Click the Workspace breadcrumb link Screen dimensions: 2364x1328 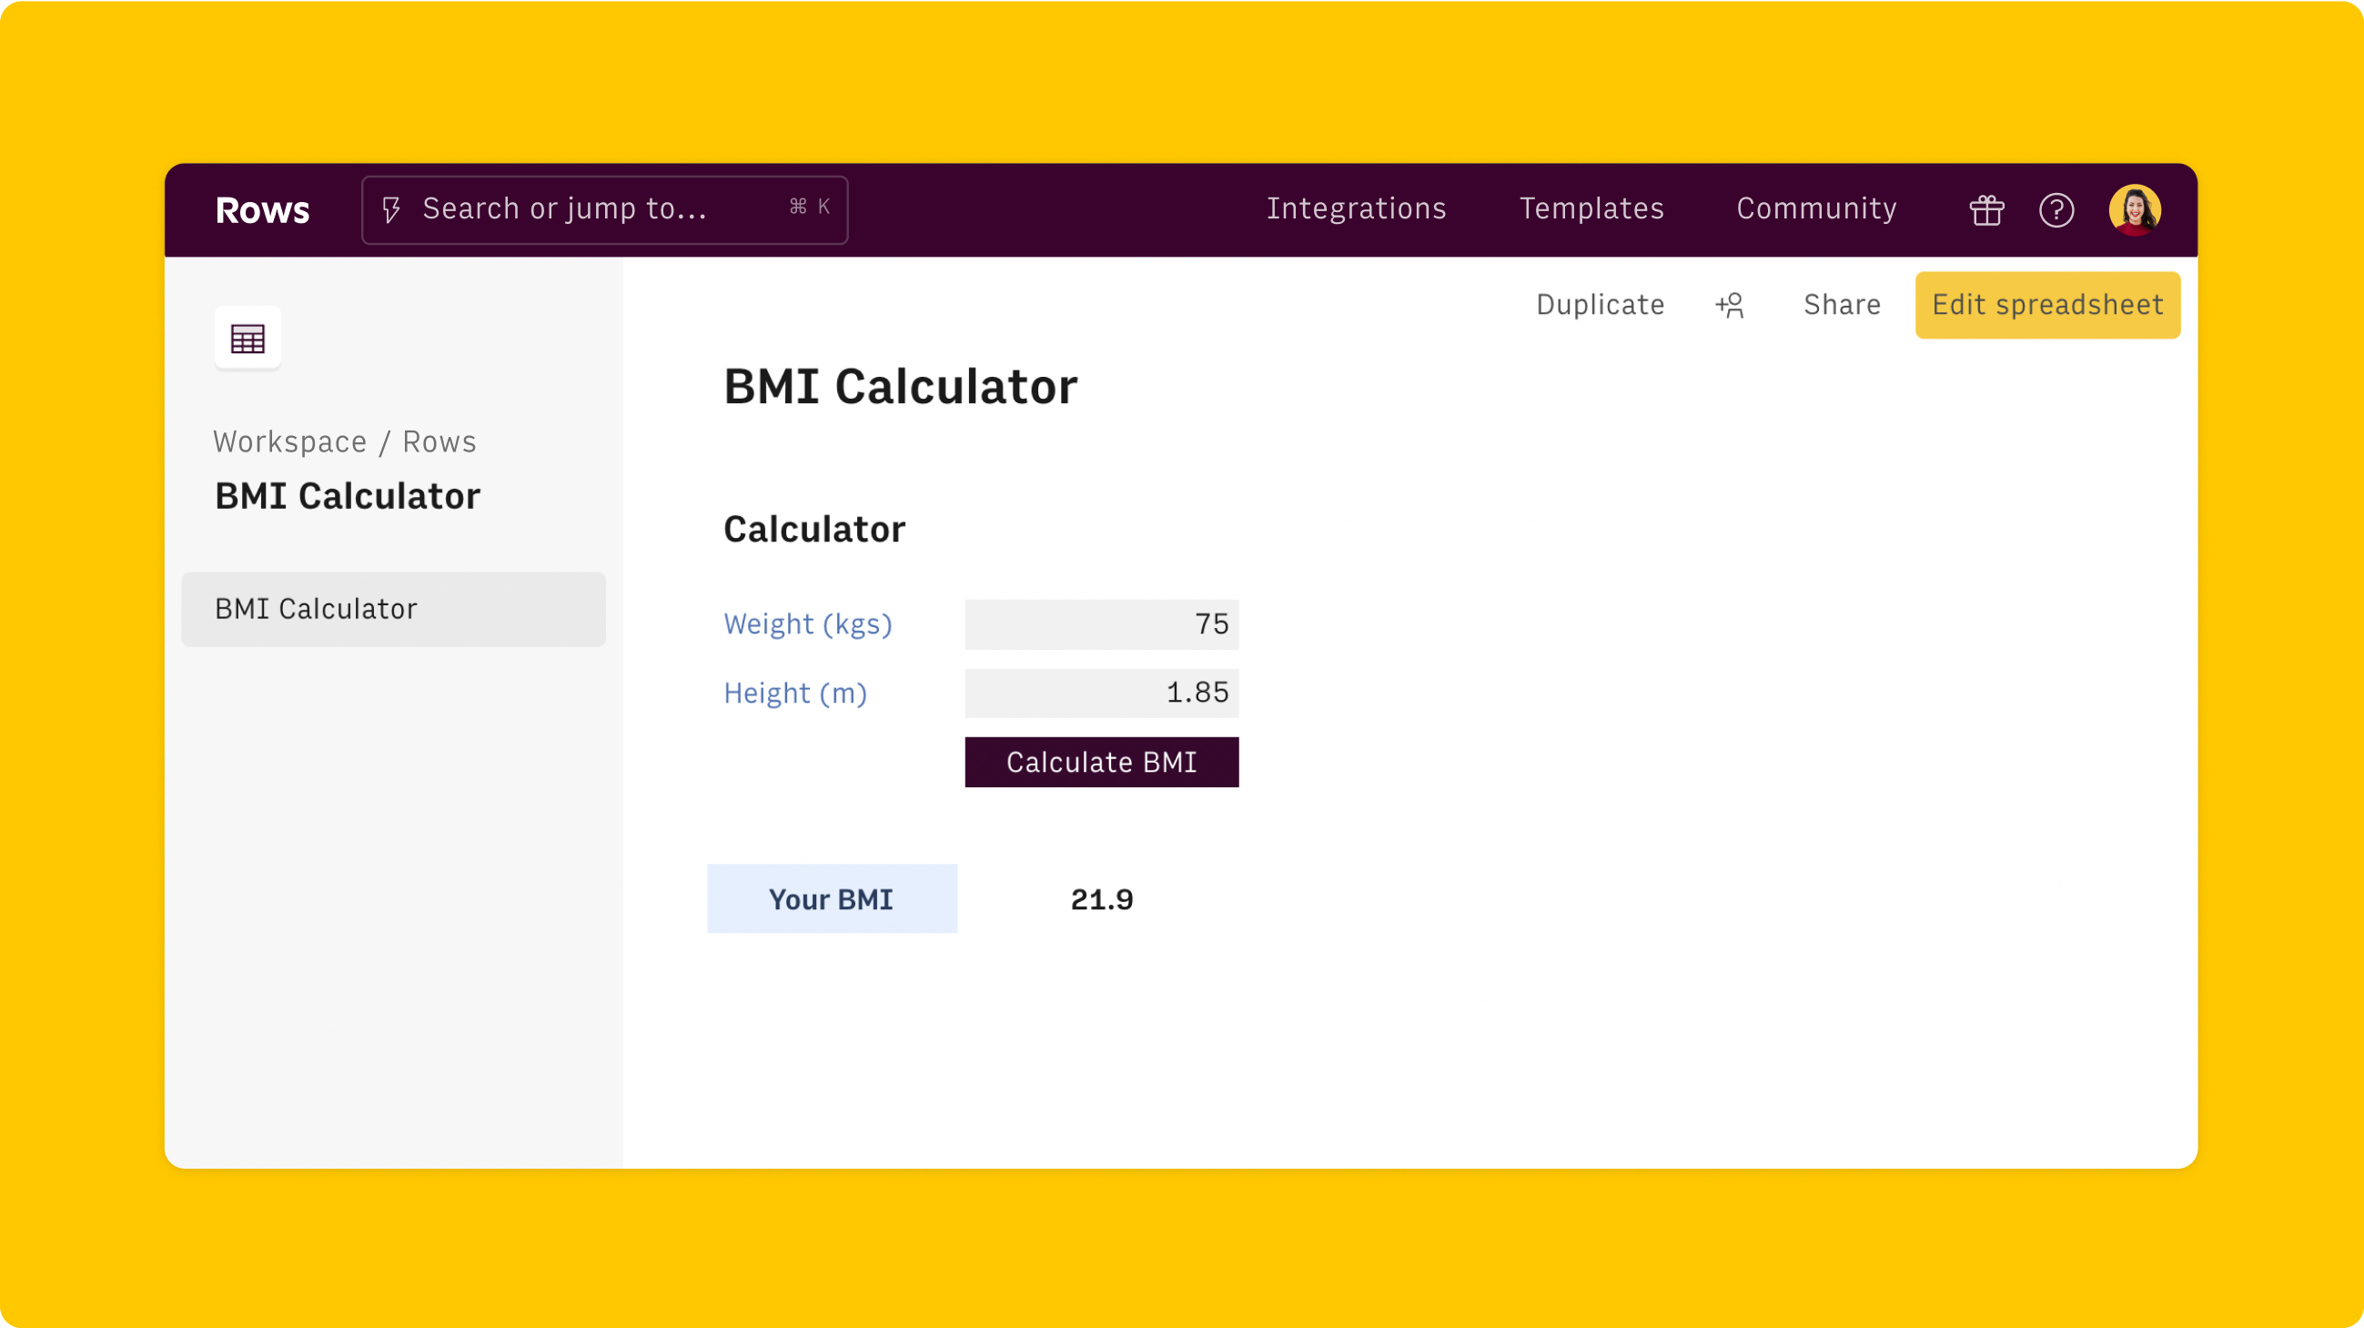(x=290, y=442)
